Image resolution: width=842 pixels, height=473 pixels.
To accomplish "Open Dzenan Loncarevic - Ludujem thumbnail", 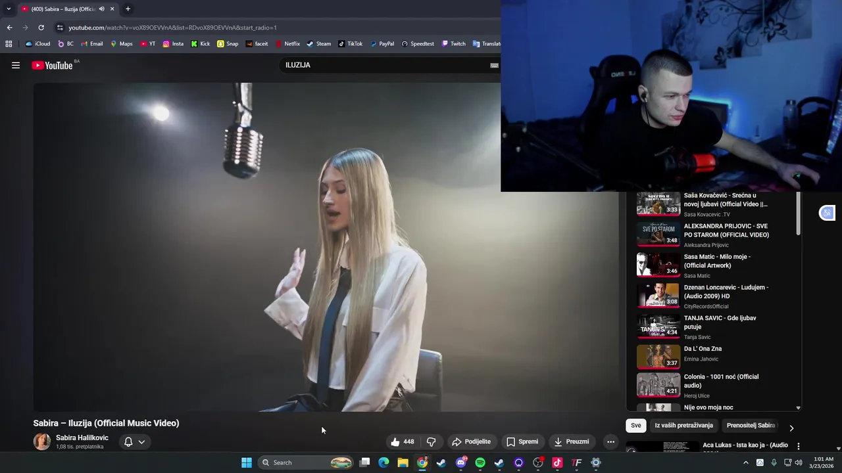I will [658, 296].
